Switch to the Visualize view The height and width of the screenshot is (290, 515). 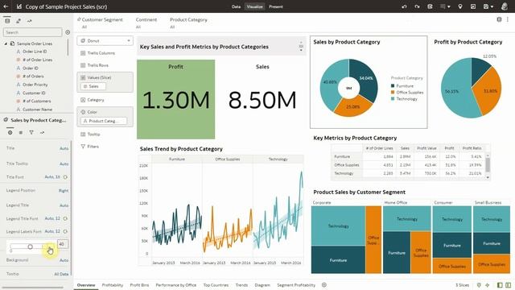(x=254, y=6)
